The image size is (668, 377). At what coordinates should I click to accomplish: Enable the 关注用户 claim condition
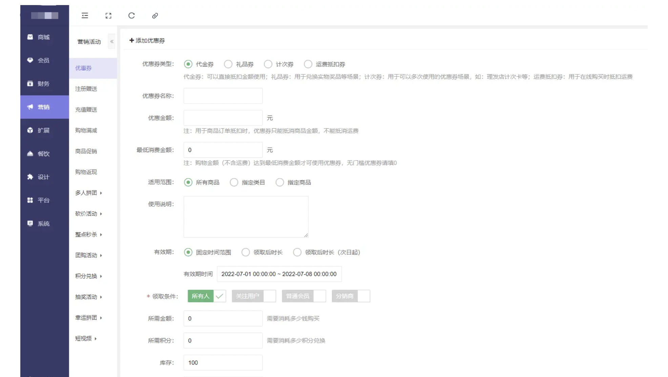pyautogui.click(x=254, y=296)
